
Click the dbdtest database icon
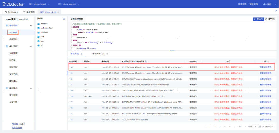pyautogui.click(x=38, y=24)
